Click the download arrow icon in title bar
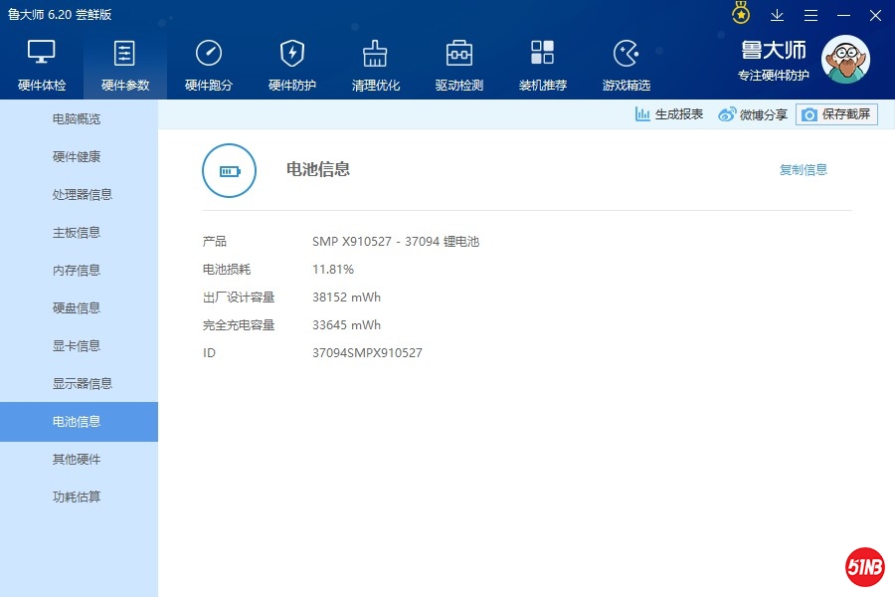 778,15
